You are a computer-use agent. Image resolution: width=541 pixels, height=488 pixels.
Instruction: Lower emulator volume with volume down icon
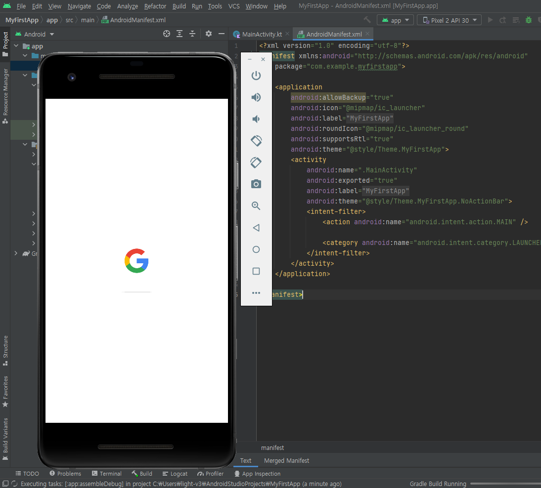tap(256, 119)
